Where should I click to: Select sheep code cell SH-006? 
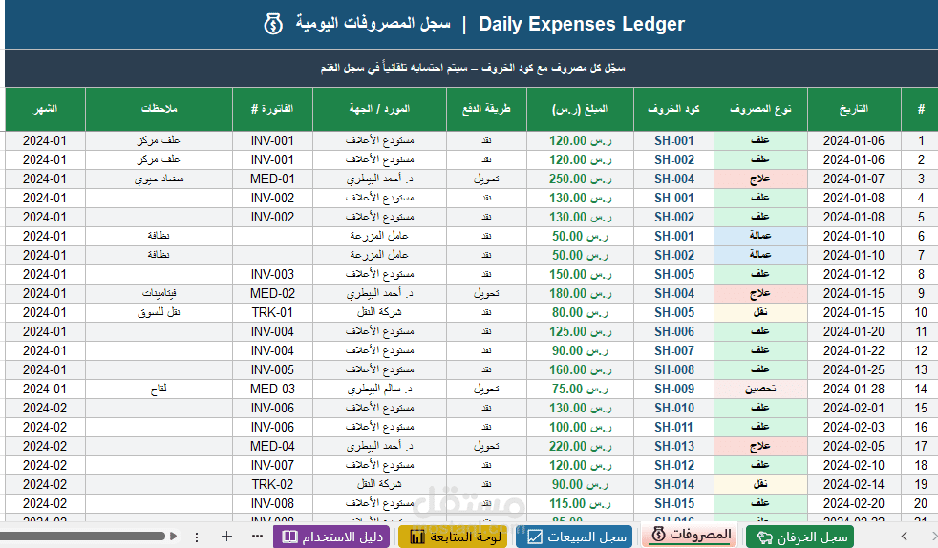673,331
